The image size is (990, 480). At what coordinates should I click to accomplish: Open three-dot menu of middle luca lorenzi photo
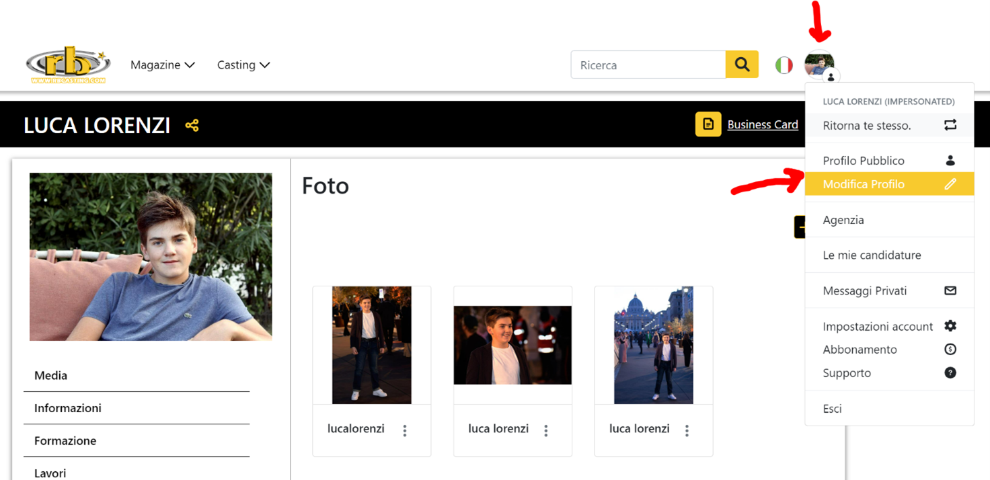click(x=545, y=430)
